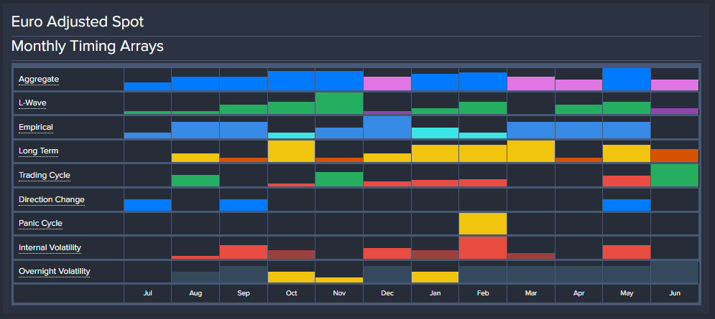Viewport: 715px width, 319px height.
Task: Select the blue Aggregate bar for May
Action: click(x=627, y=80)
